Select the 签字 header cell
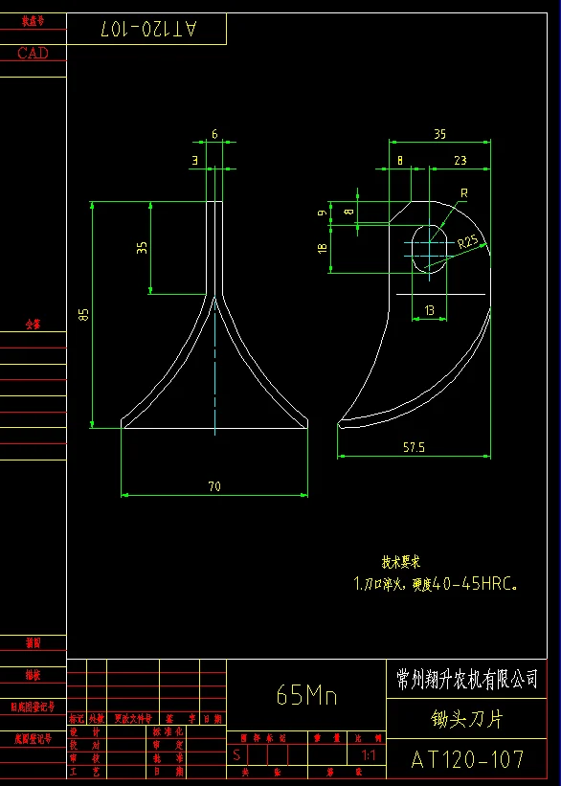This screenshot has height=786, width=561. [179, 719]
